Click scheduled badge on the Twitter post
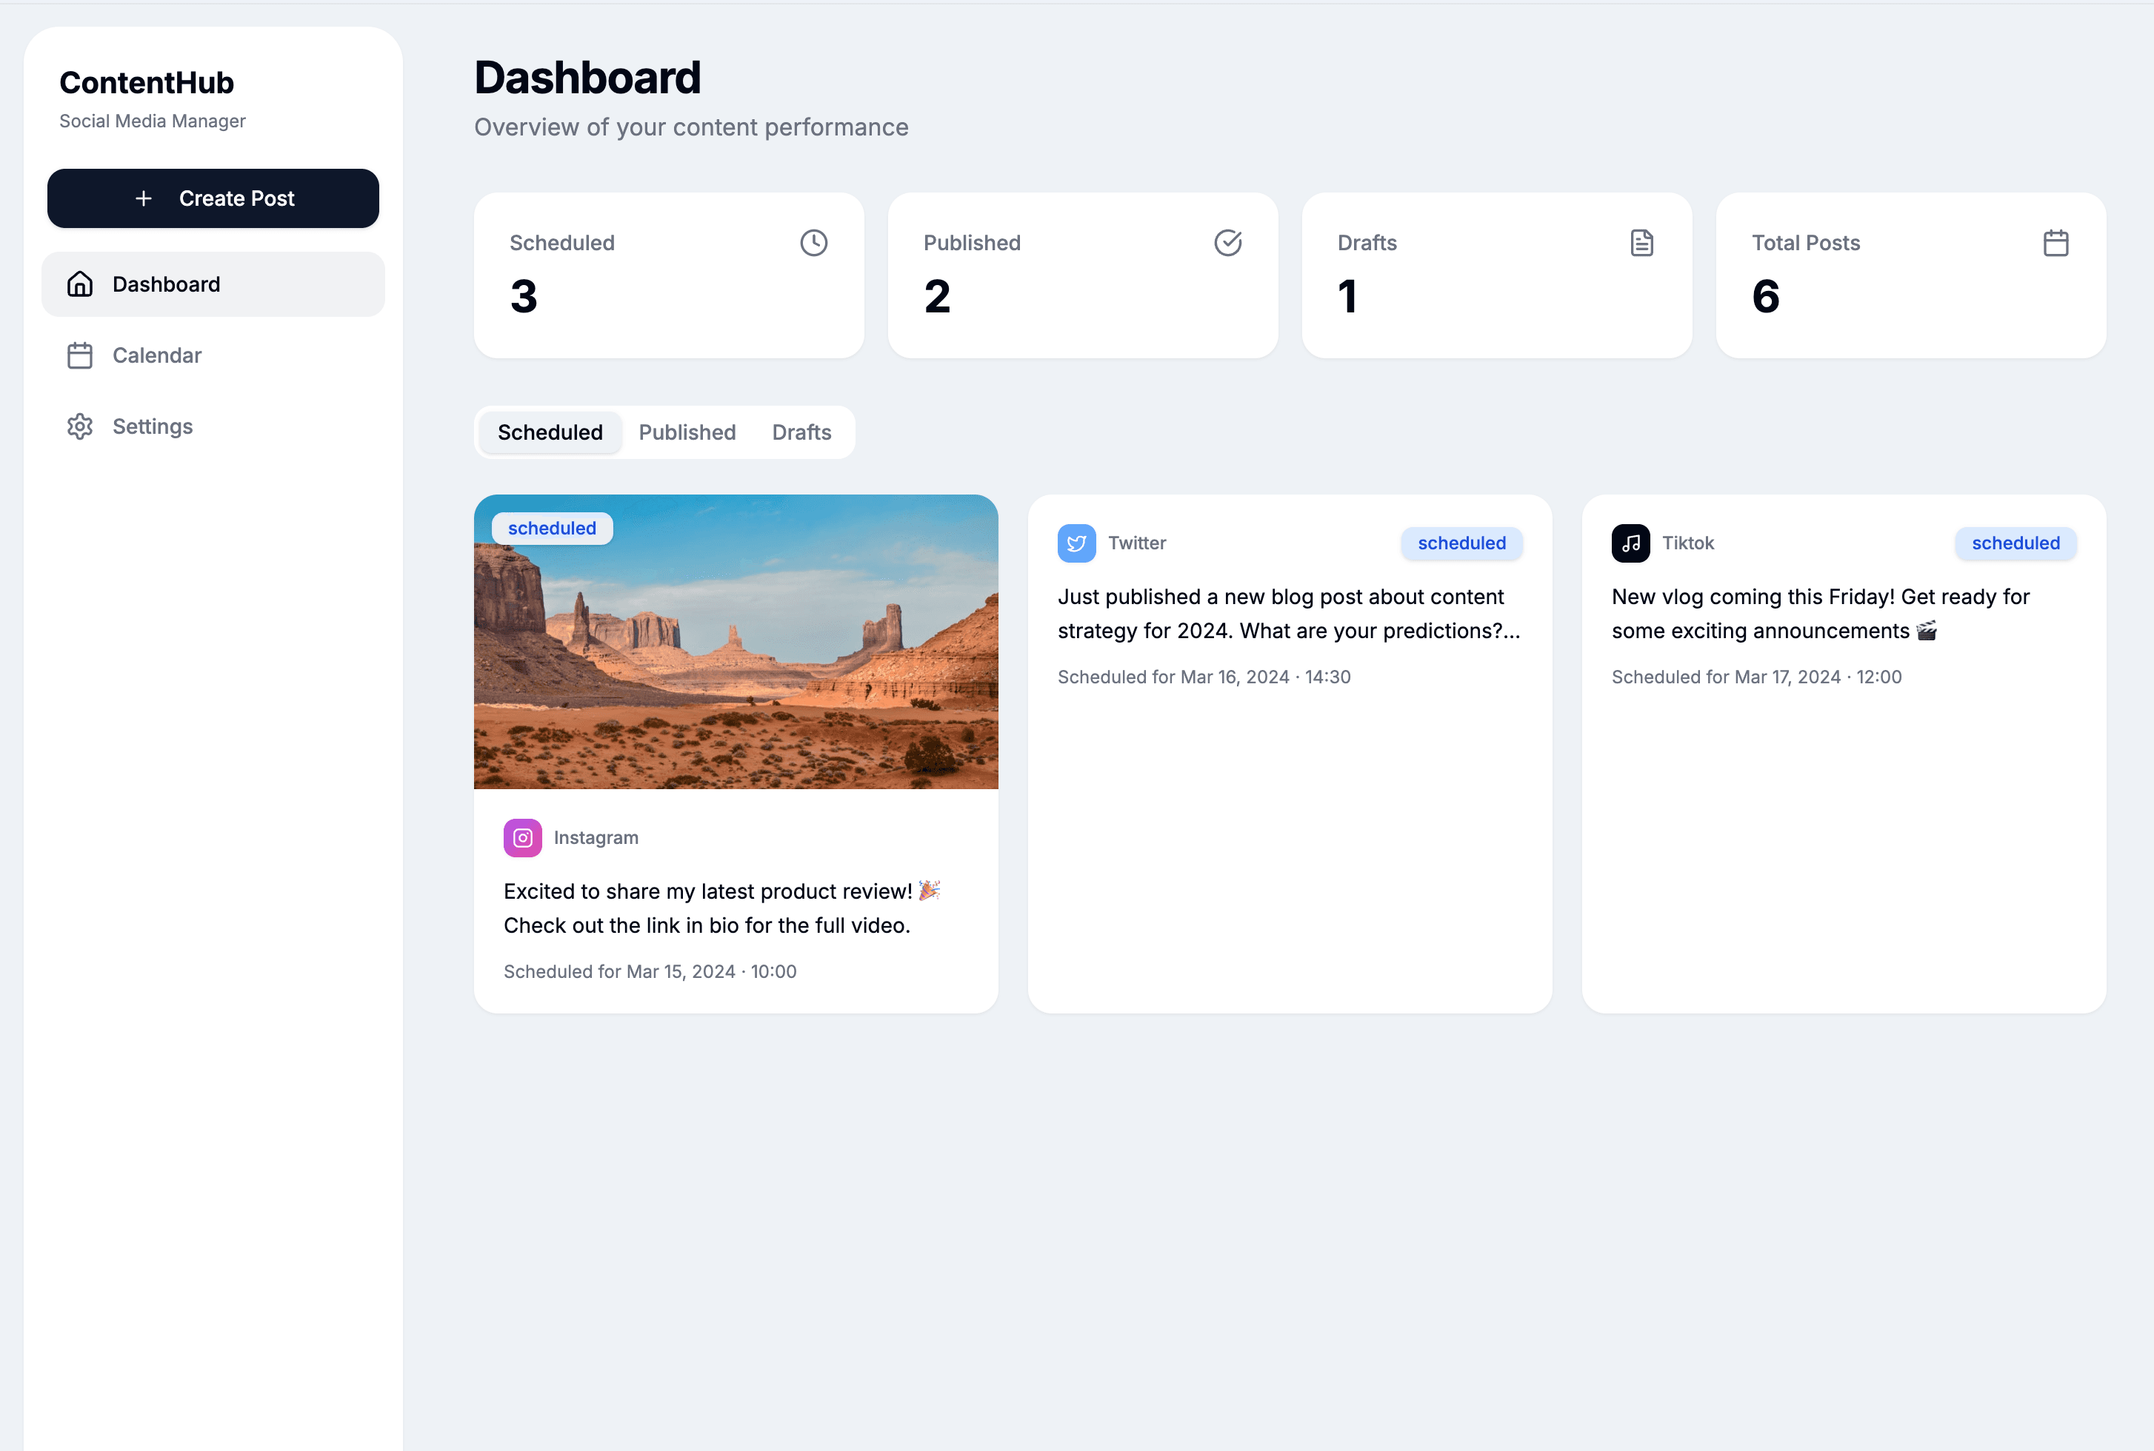 point(1461,543)
